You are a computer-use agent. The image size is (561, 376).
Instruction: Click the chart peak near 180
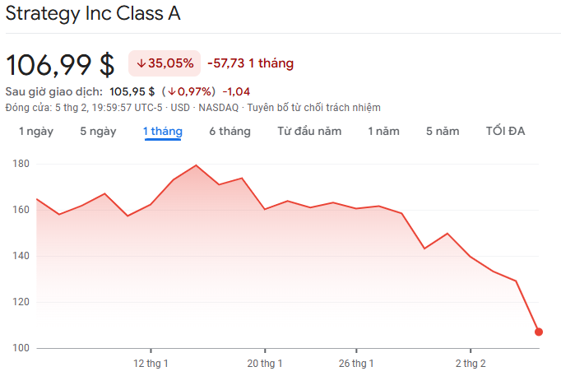click(x=196, y=165)
